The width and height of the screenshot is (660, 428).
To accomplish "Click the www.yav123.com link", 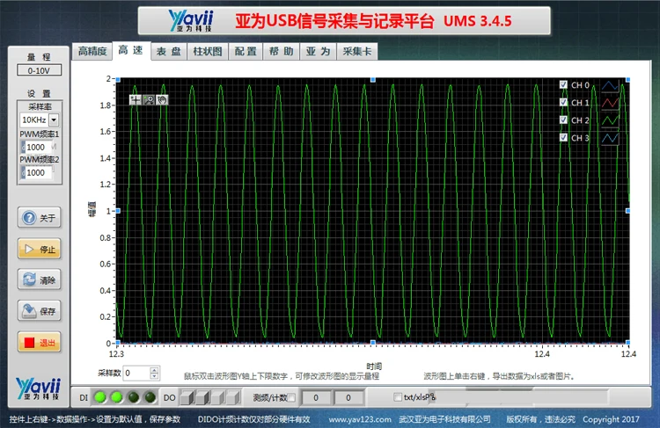I will coord(360,419).
